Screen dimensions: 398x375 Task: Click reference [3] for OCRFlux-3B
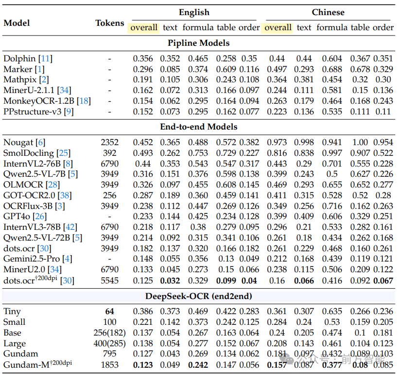60,206
